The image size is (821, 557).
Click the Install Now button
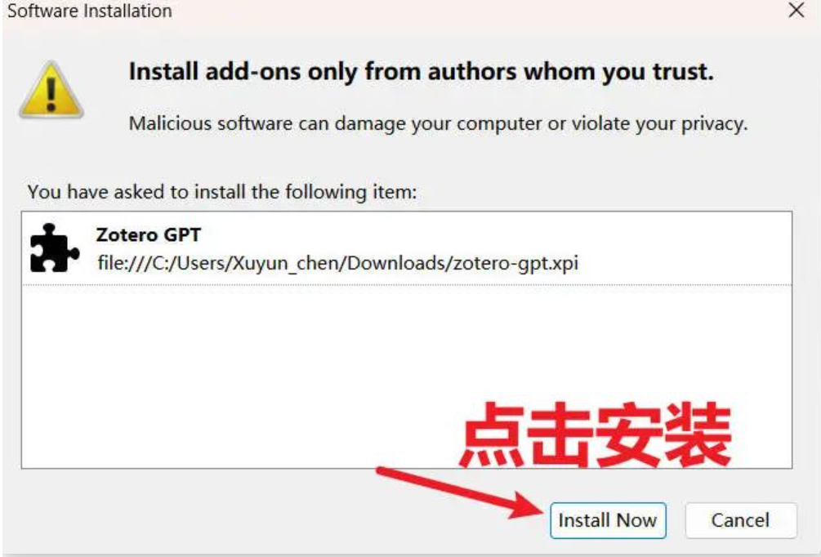coord(608,520)
